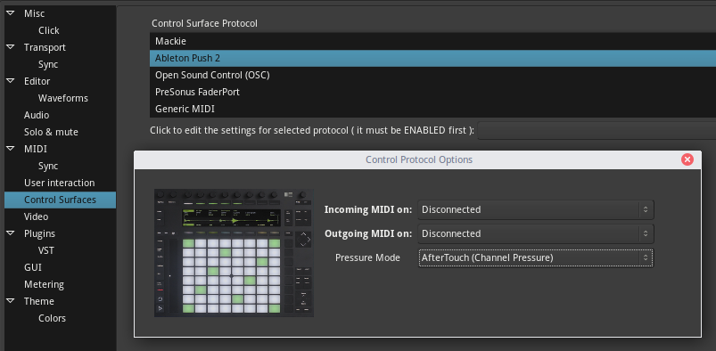Select Ableton Push 2 protocol row

(x=432, y=58)
